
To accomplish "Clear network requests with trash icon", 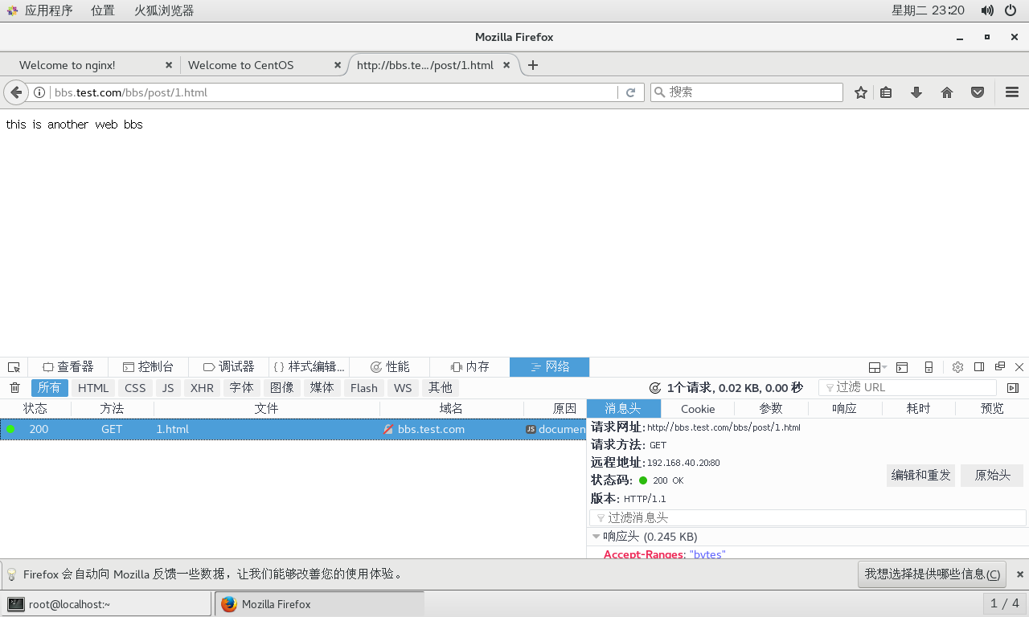I will coord(14,388).
